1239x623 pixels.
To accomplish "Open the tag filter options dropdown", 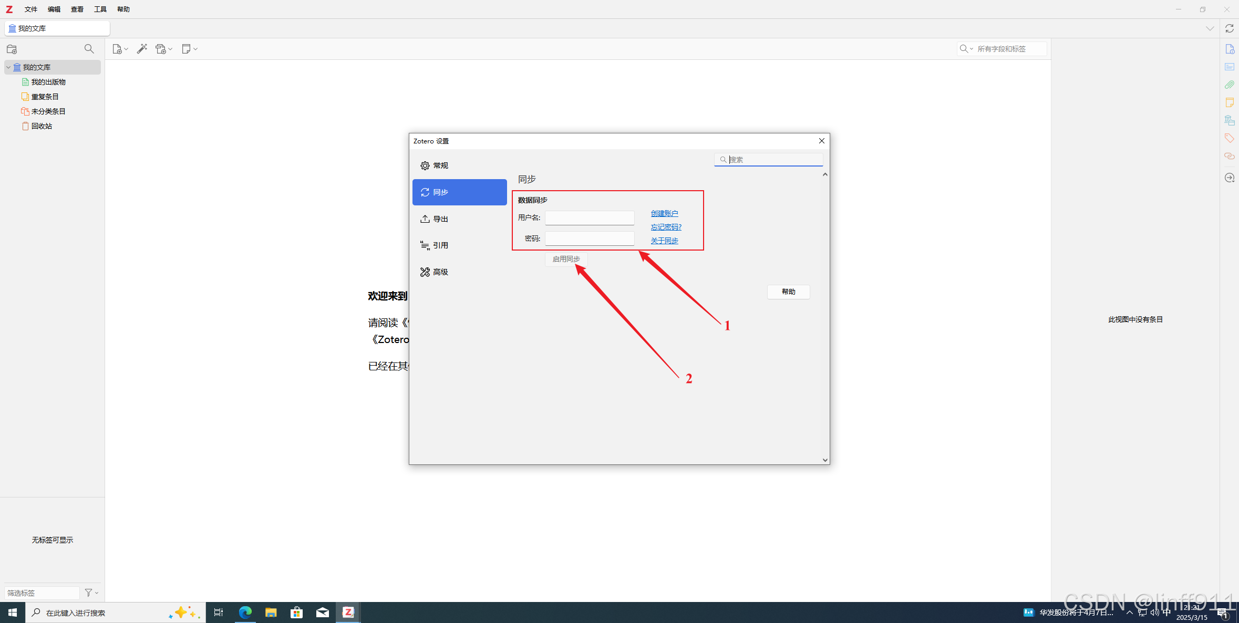I will 91,593.
